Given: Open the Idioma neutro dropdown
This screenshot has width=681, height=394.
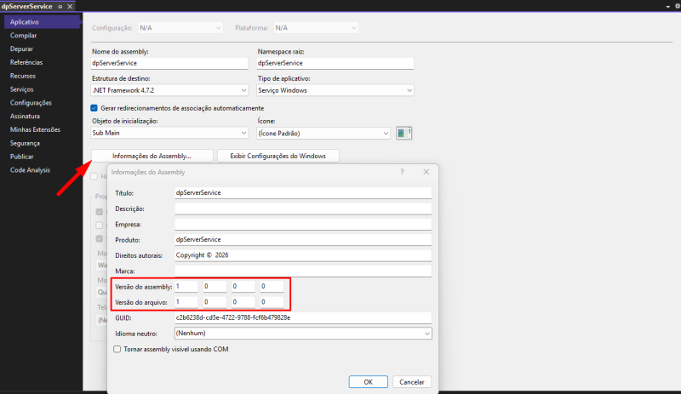Looking at the screenshot, I should 303,334.
